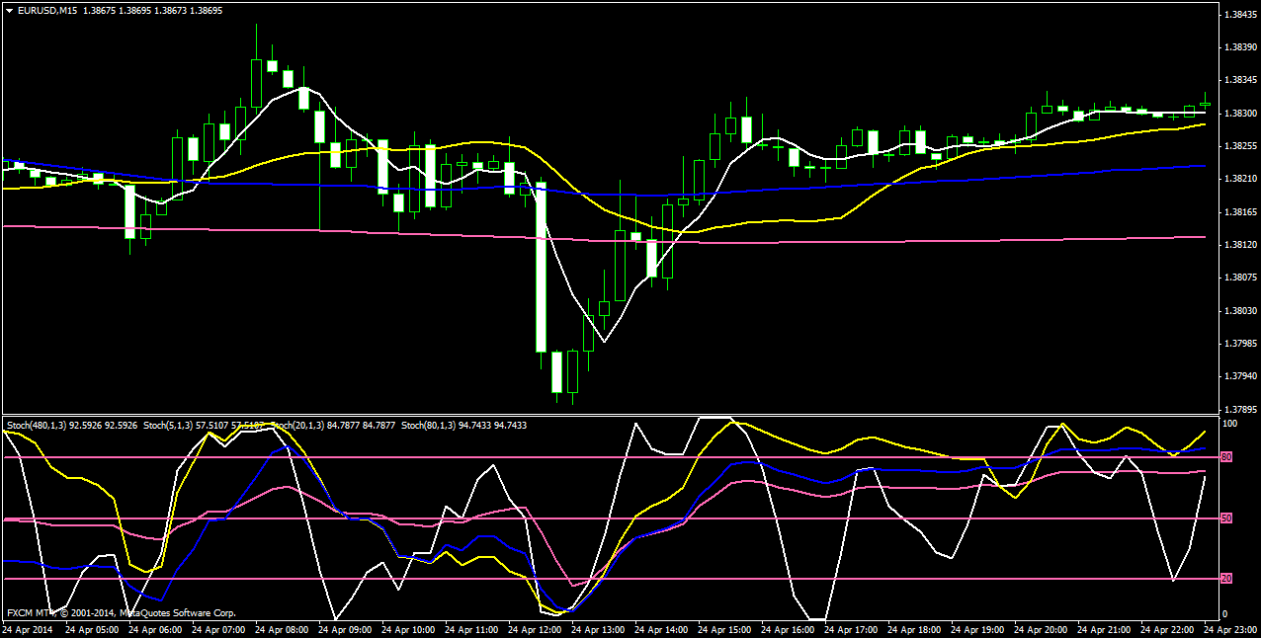Select the Stoch(5,1,3) indicator label
This screenshot has height=638, width=1261.
click(x=169, y=426)
